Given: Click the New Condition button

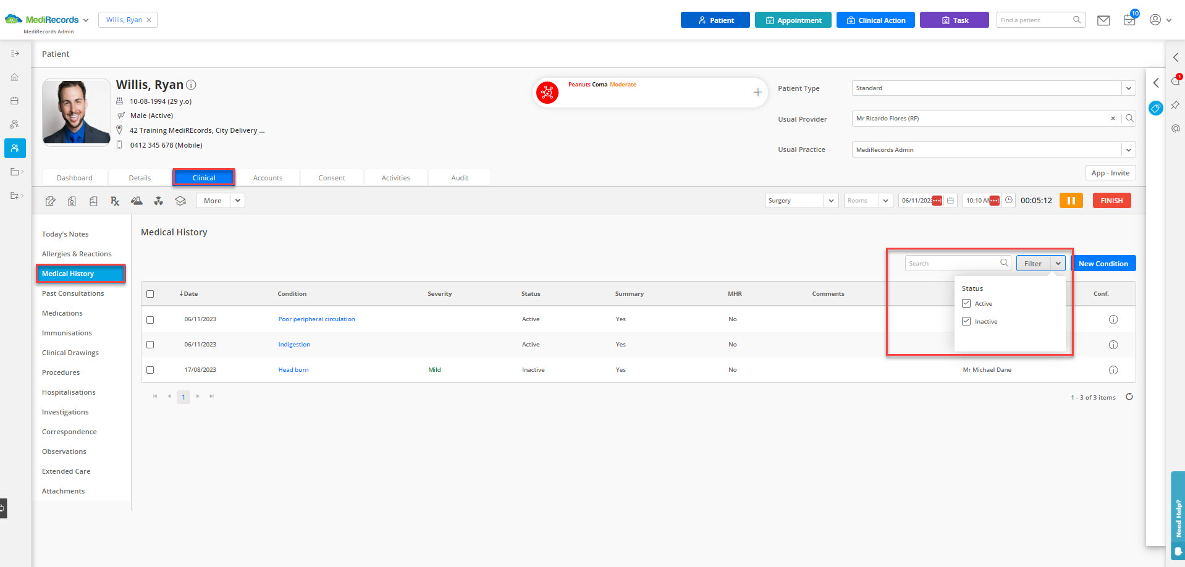Looking at the screenshot, I should click(x=1103, y=264).
